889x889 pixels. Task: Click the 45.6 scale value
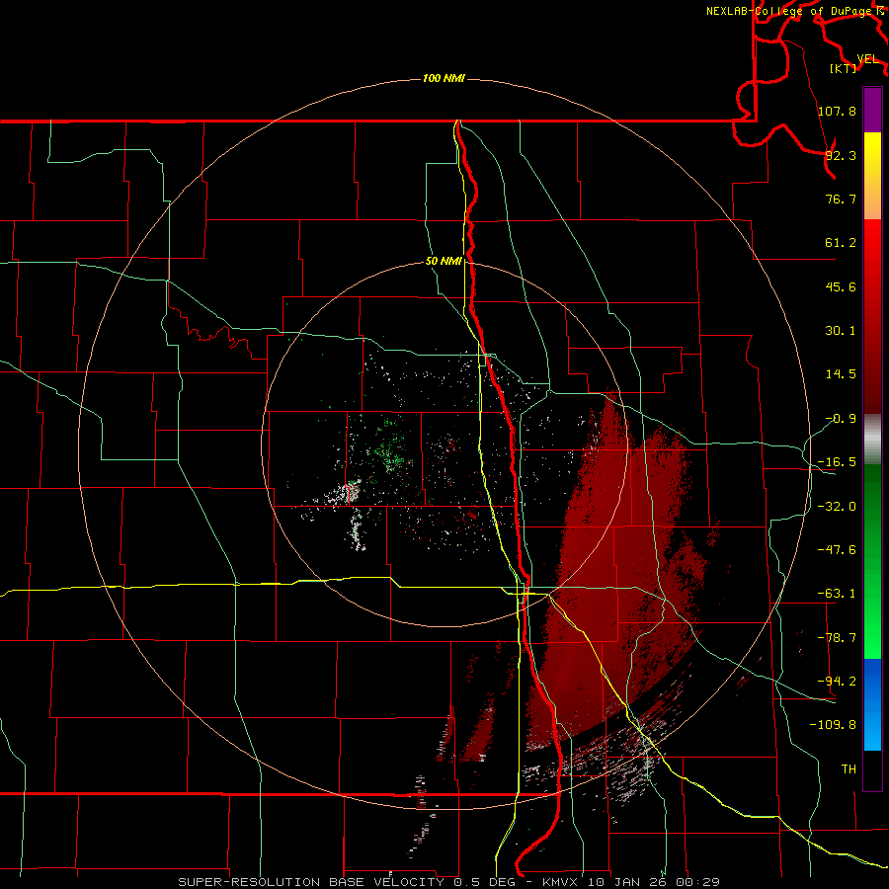pos(841,286)
